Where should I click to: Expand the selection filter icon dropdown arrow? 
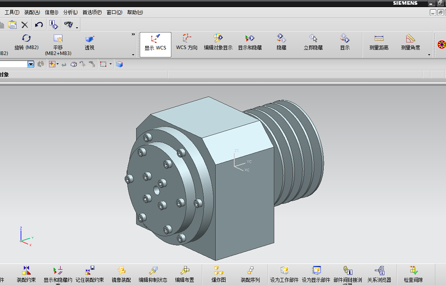(x=57, y=64)
